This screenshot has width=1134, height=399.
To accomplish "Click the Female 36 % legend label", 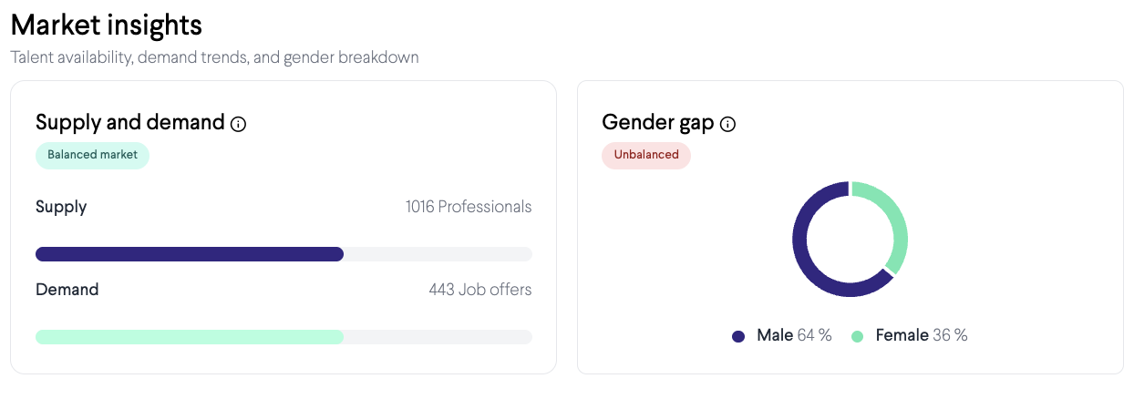I will coord(921,335).
